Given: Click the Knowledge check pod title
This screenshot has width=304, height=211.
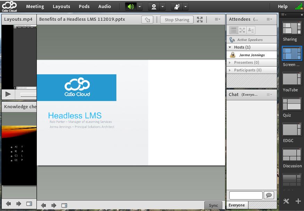Looking at the screenshot, I should pos(20,107).
